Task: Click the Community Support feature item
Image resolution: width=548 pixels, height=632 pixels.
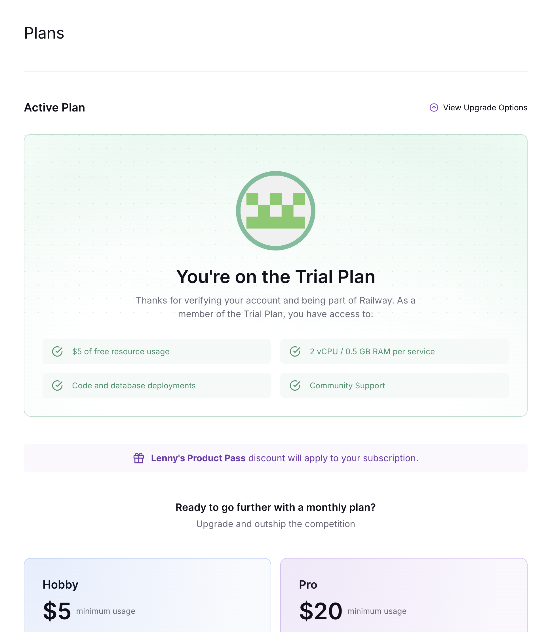Action: click(395, 385)
